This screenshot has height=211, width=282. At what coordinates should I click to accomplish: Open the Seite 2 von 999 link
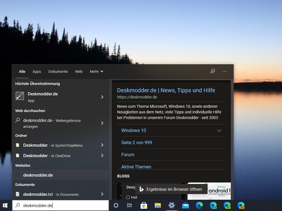137,142
